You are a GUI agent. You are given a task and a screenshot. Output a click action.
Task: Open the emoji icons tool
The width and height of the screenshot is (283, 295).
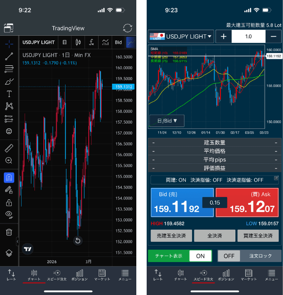[x=9, y=131]
